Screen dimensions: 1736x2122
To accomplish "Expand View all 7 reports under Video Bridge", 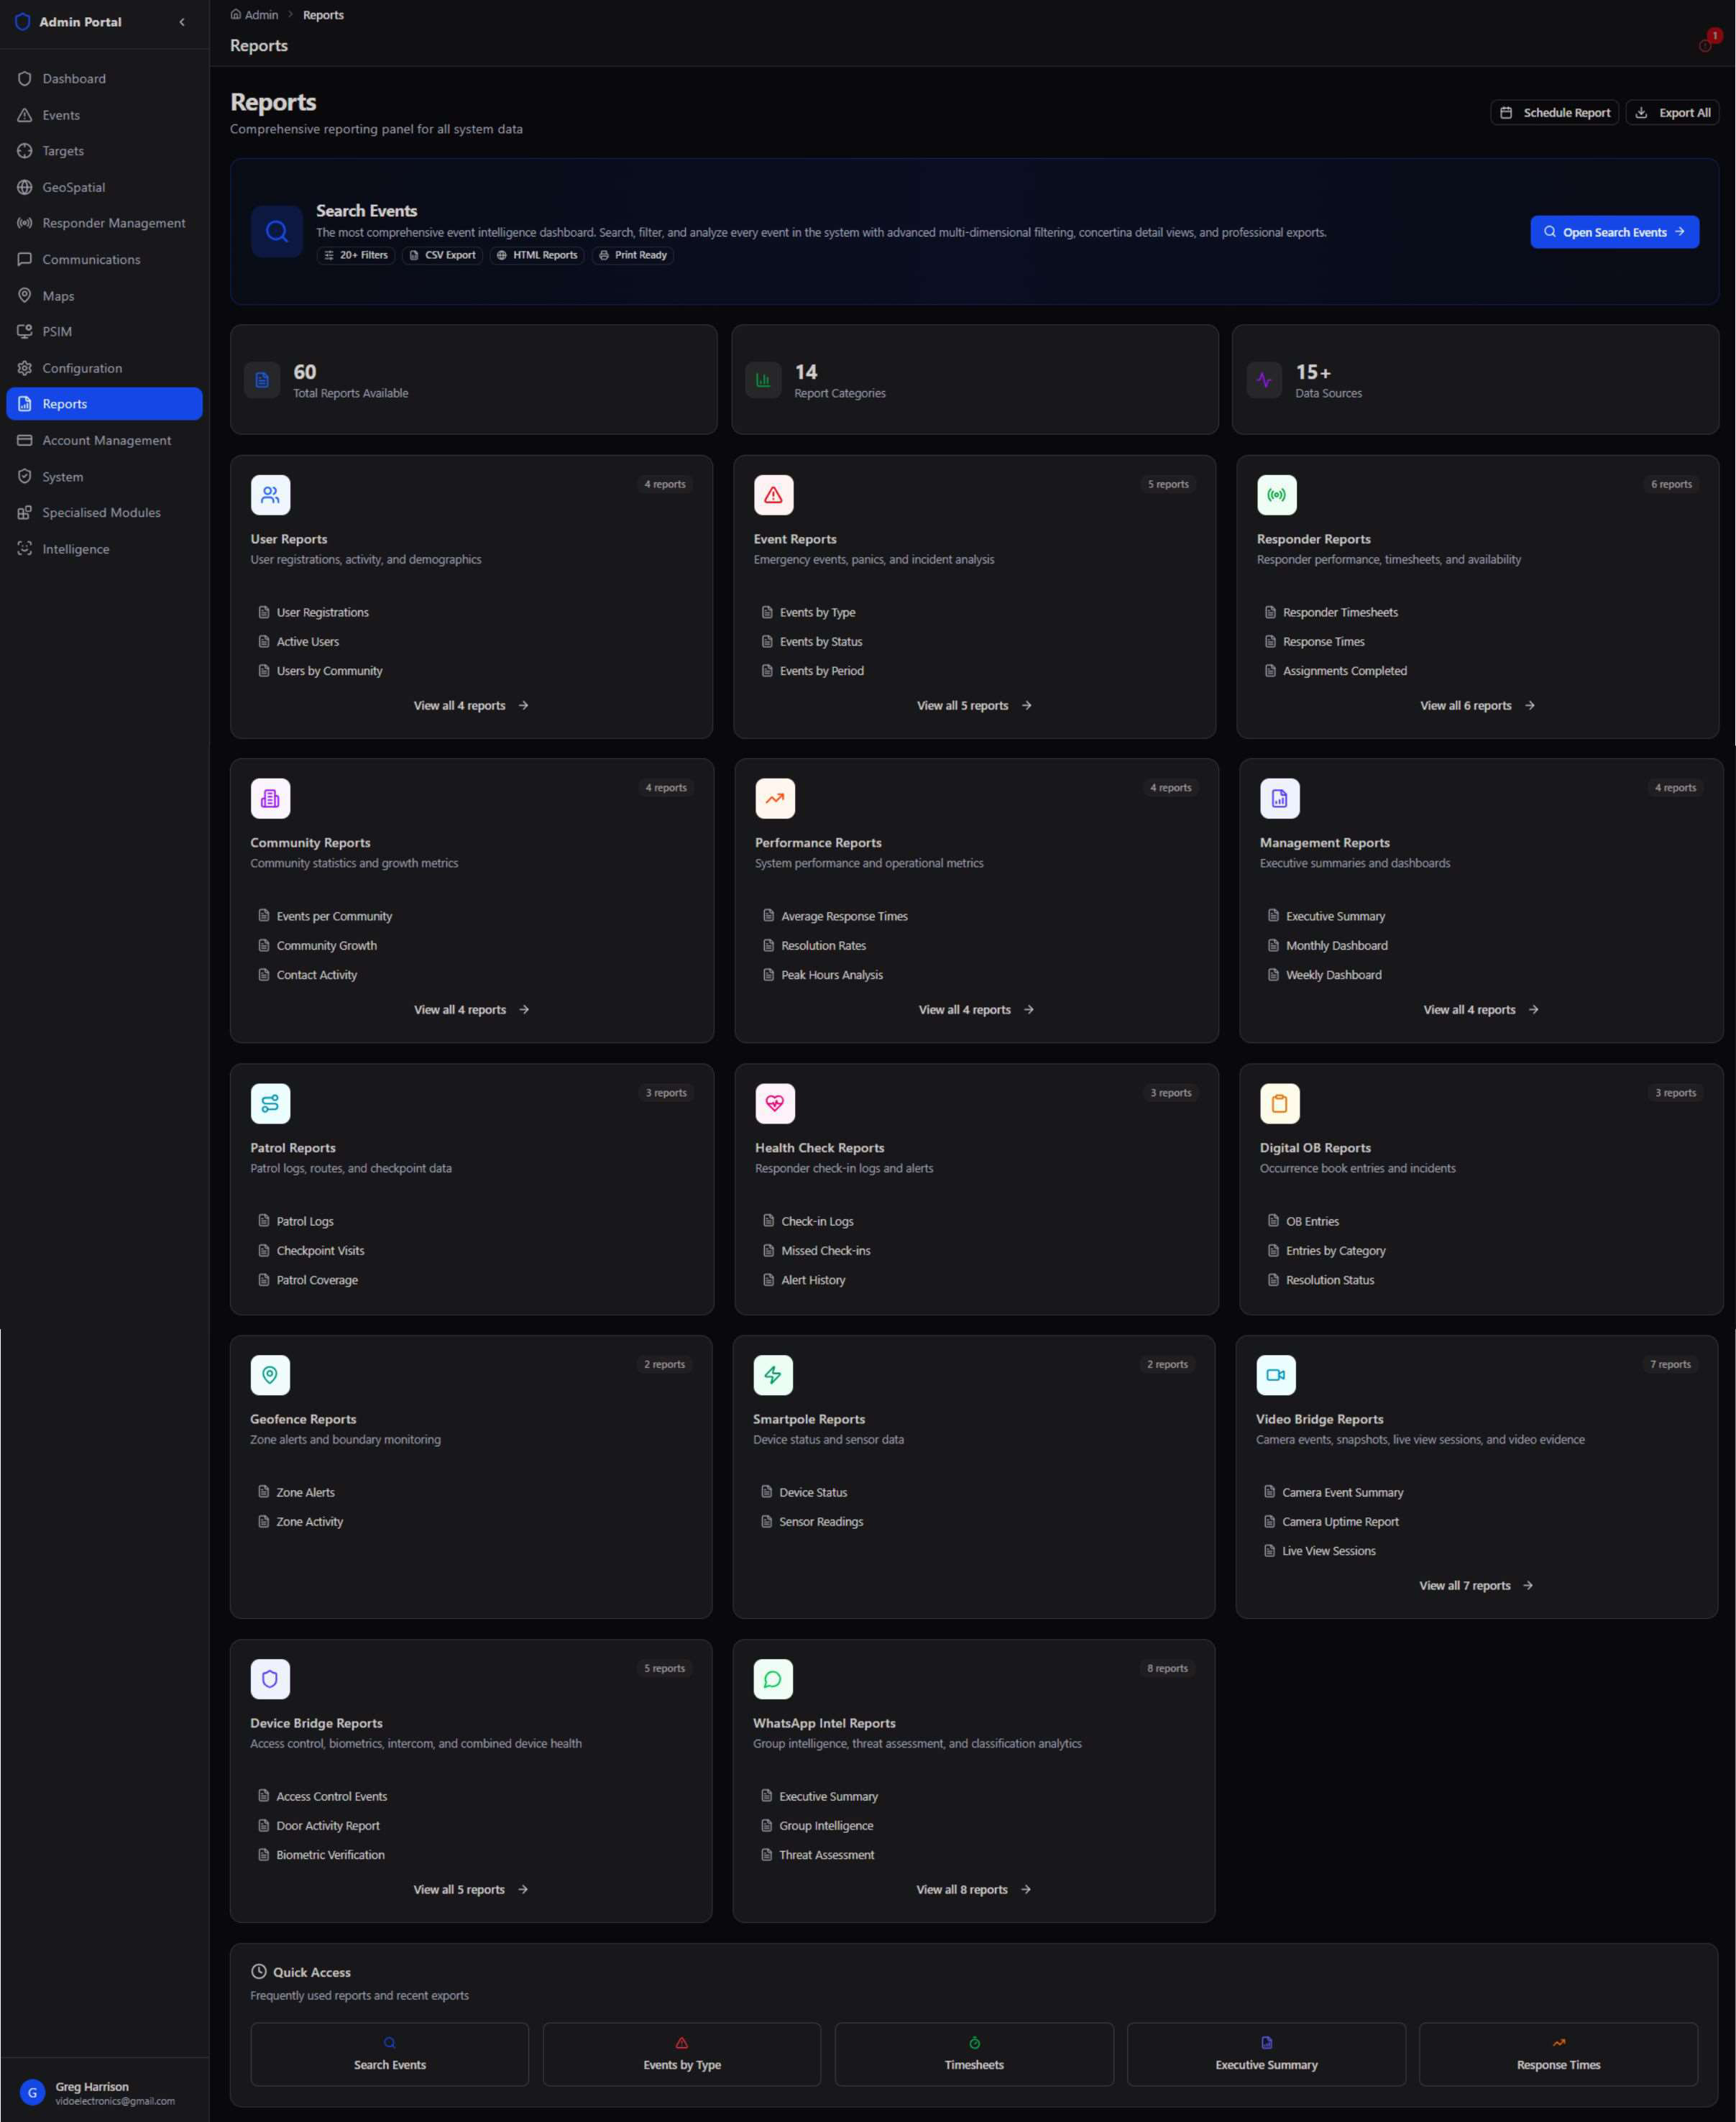I will point(1476,1586).
